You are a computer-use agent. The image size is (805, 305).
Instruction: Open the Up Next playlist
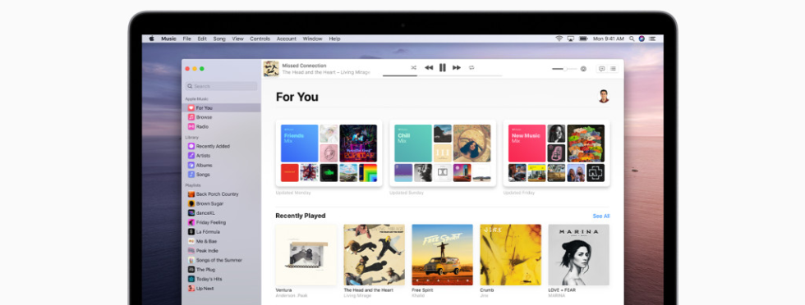(222, 288)
